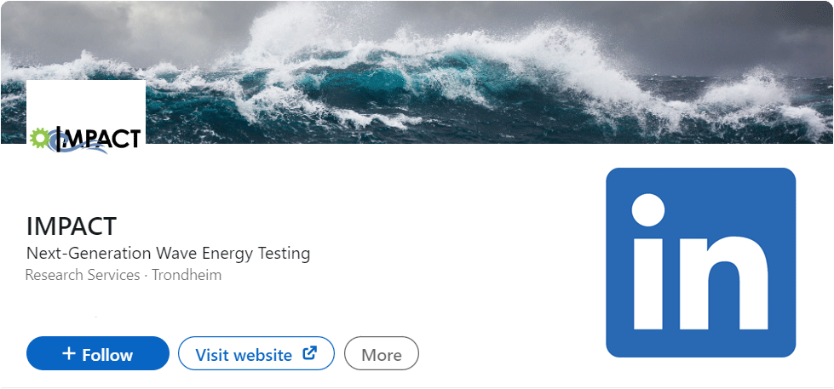Click the Research Services industry label
834x389 pixels.
pos(83,275)
